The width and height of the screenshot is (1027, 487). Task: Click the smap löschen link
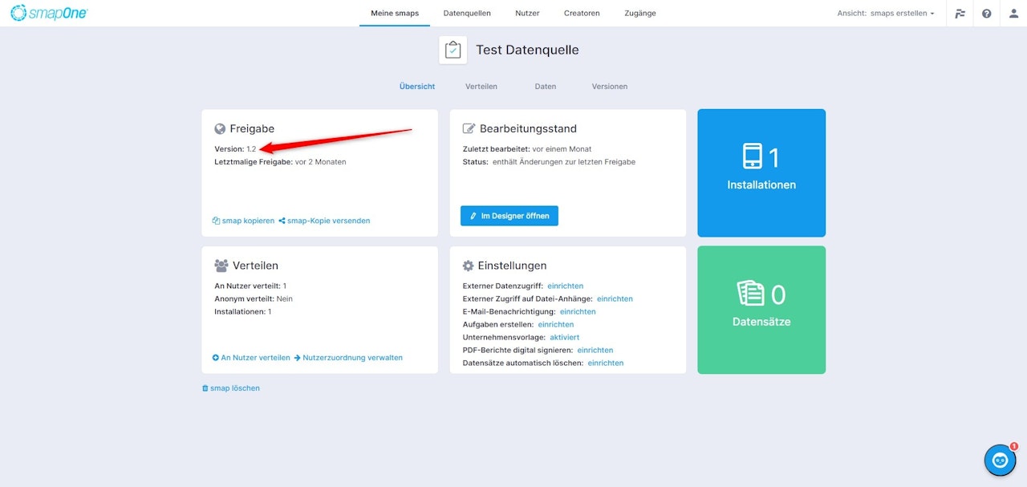(230, 388)
